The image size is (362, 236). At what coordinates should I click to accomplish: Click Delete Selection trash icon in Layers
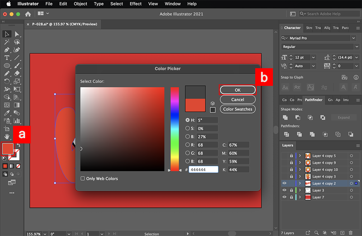[x=351, y=233]
